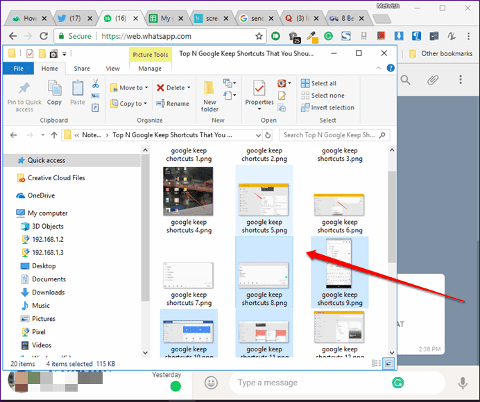
Task: Switch to details view in status bar
Action: tap(377, 362)
